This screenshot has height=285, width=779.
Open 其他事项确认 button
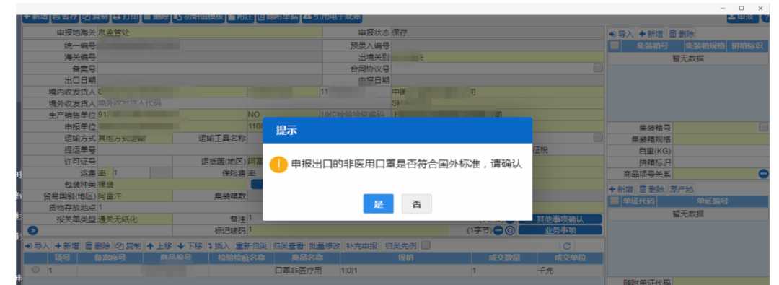coord(560,219)
